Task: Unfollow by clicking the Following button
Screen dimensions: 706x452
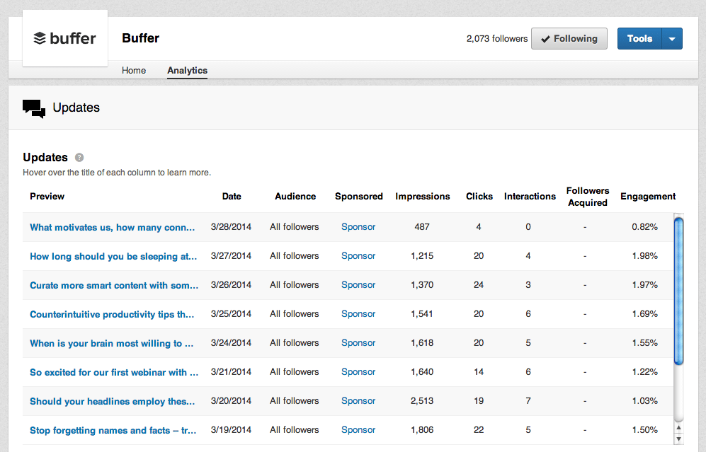Action: pyautogui.click(x=569, y=38)
